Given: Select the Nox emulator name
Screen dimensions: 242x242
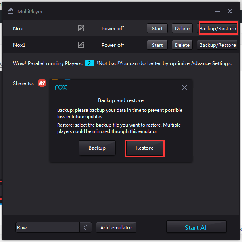Looking at the screenshot, I should click(18, 29).
